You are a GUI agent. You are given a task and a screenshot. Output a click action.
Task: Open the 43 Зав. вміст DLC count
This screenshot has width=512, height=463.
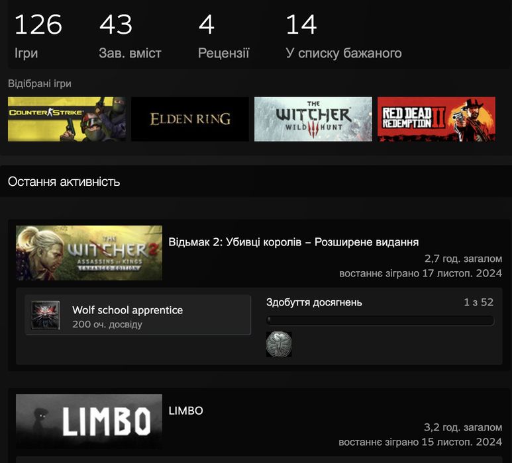[x=130, y=36]
